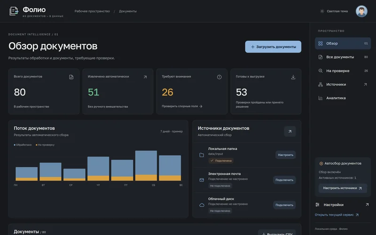Open Источники документов expand arrow button
This screenshot has width=376, height=235.
tap(290, 132)
